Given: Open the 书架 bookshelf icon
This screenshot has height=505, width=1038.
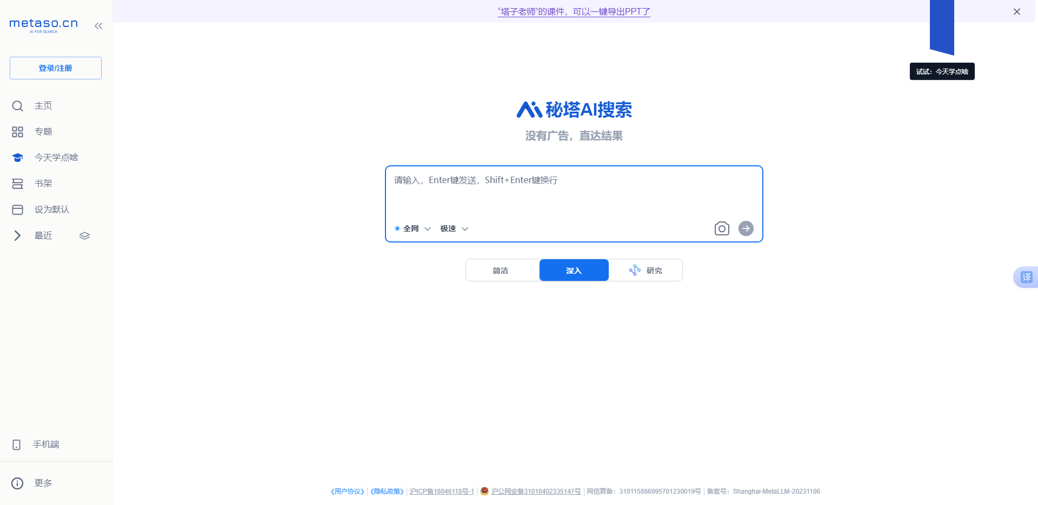Looking at the screenshot, I should tap(18, 183).
